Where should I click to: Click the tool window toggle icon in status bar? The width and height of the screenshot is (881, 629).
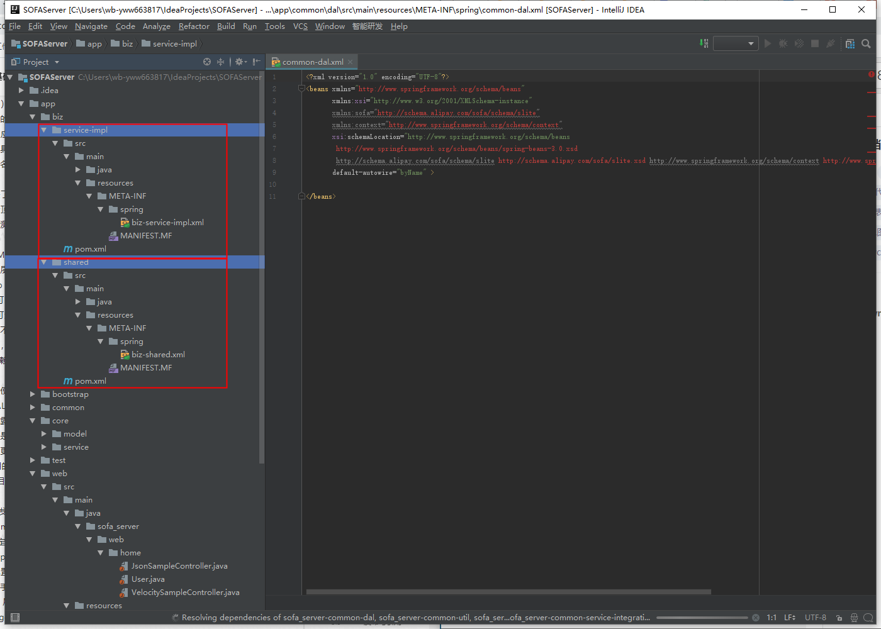pos(15,618)
